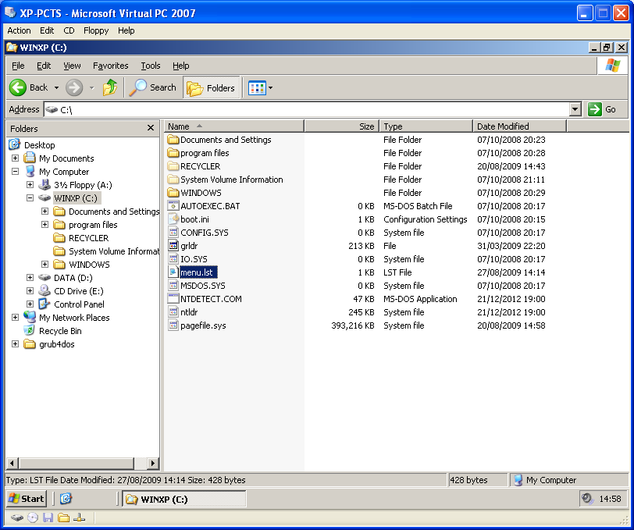Viewport: 634px width, 530px height.
Task: Select RECYCLER in the folder tree
Action: pyautogui.click(x=88, y=238)
